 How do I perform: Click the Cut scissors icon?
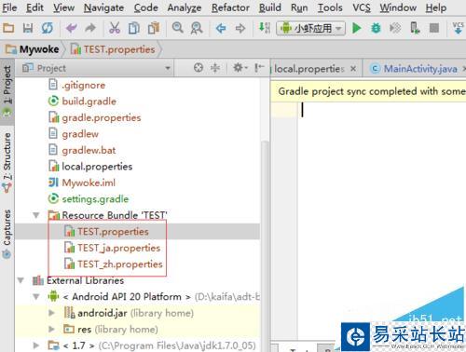[x=115, y=28]
